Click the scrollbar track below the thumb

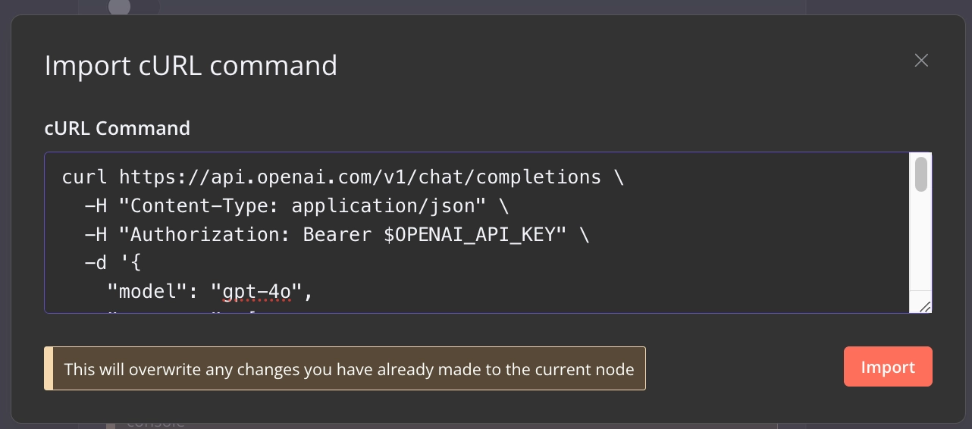click(921, 243)
